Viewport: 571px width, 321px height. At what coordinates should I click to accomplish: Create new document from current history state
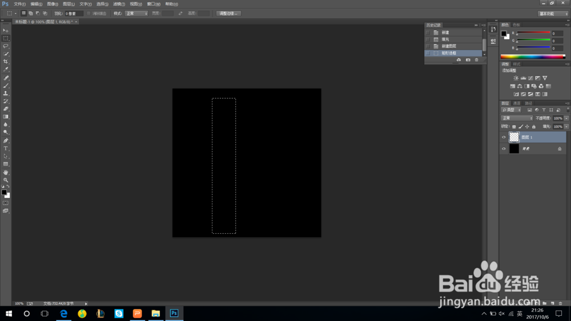pos(459,60)
